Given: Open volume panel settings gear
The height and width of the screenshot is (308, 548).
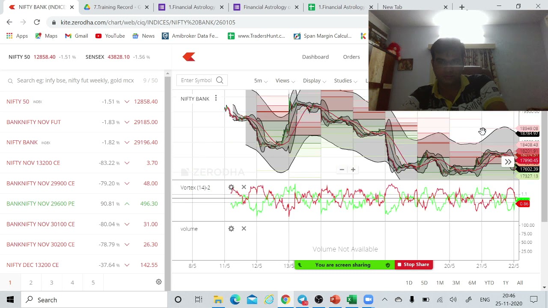Looking at the screenshot, I should (231, 228).
